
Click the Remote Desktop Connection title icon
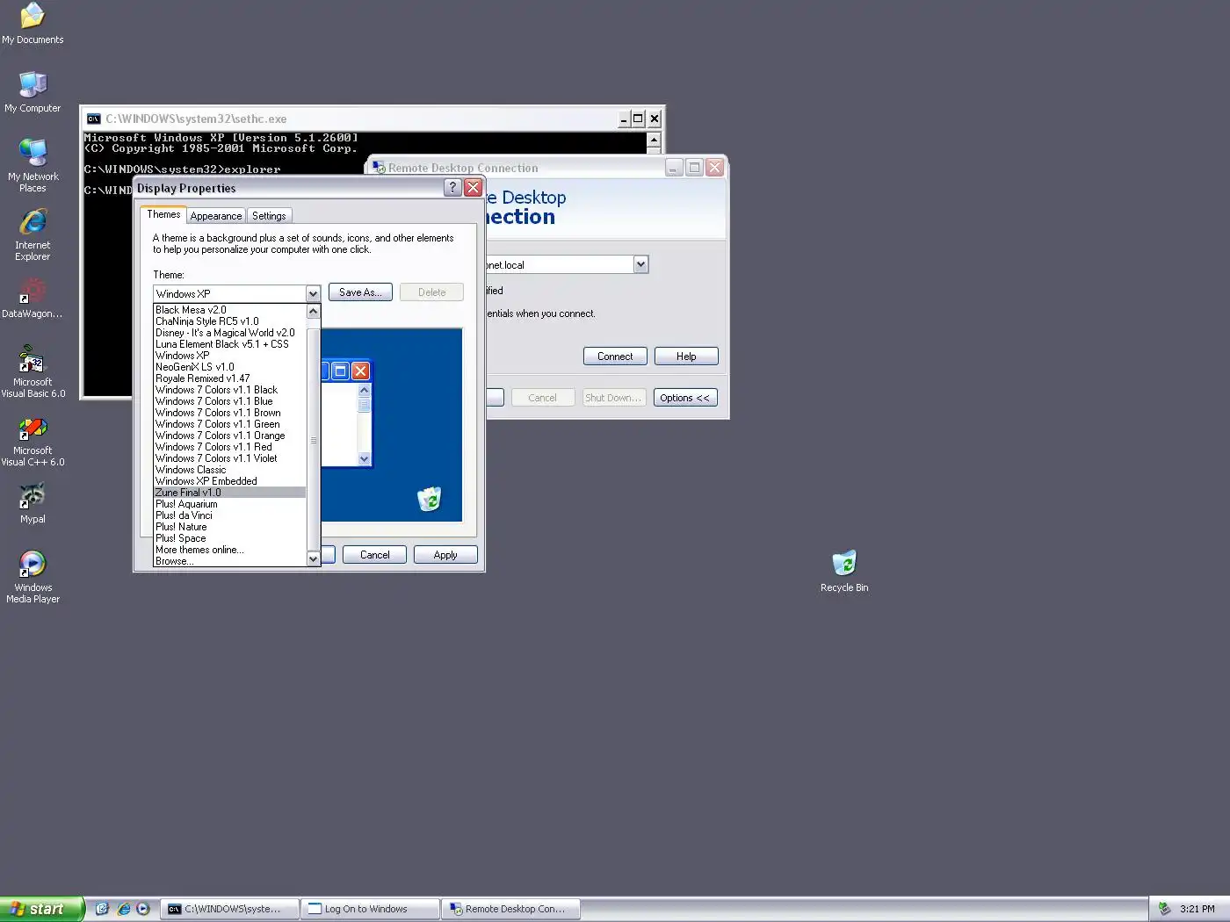(x=379, y=168)
